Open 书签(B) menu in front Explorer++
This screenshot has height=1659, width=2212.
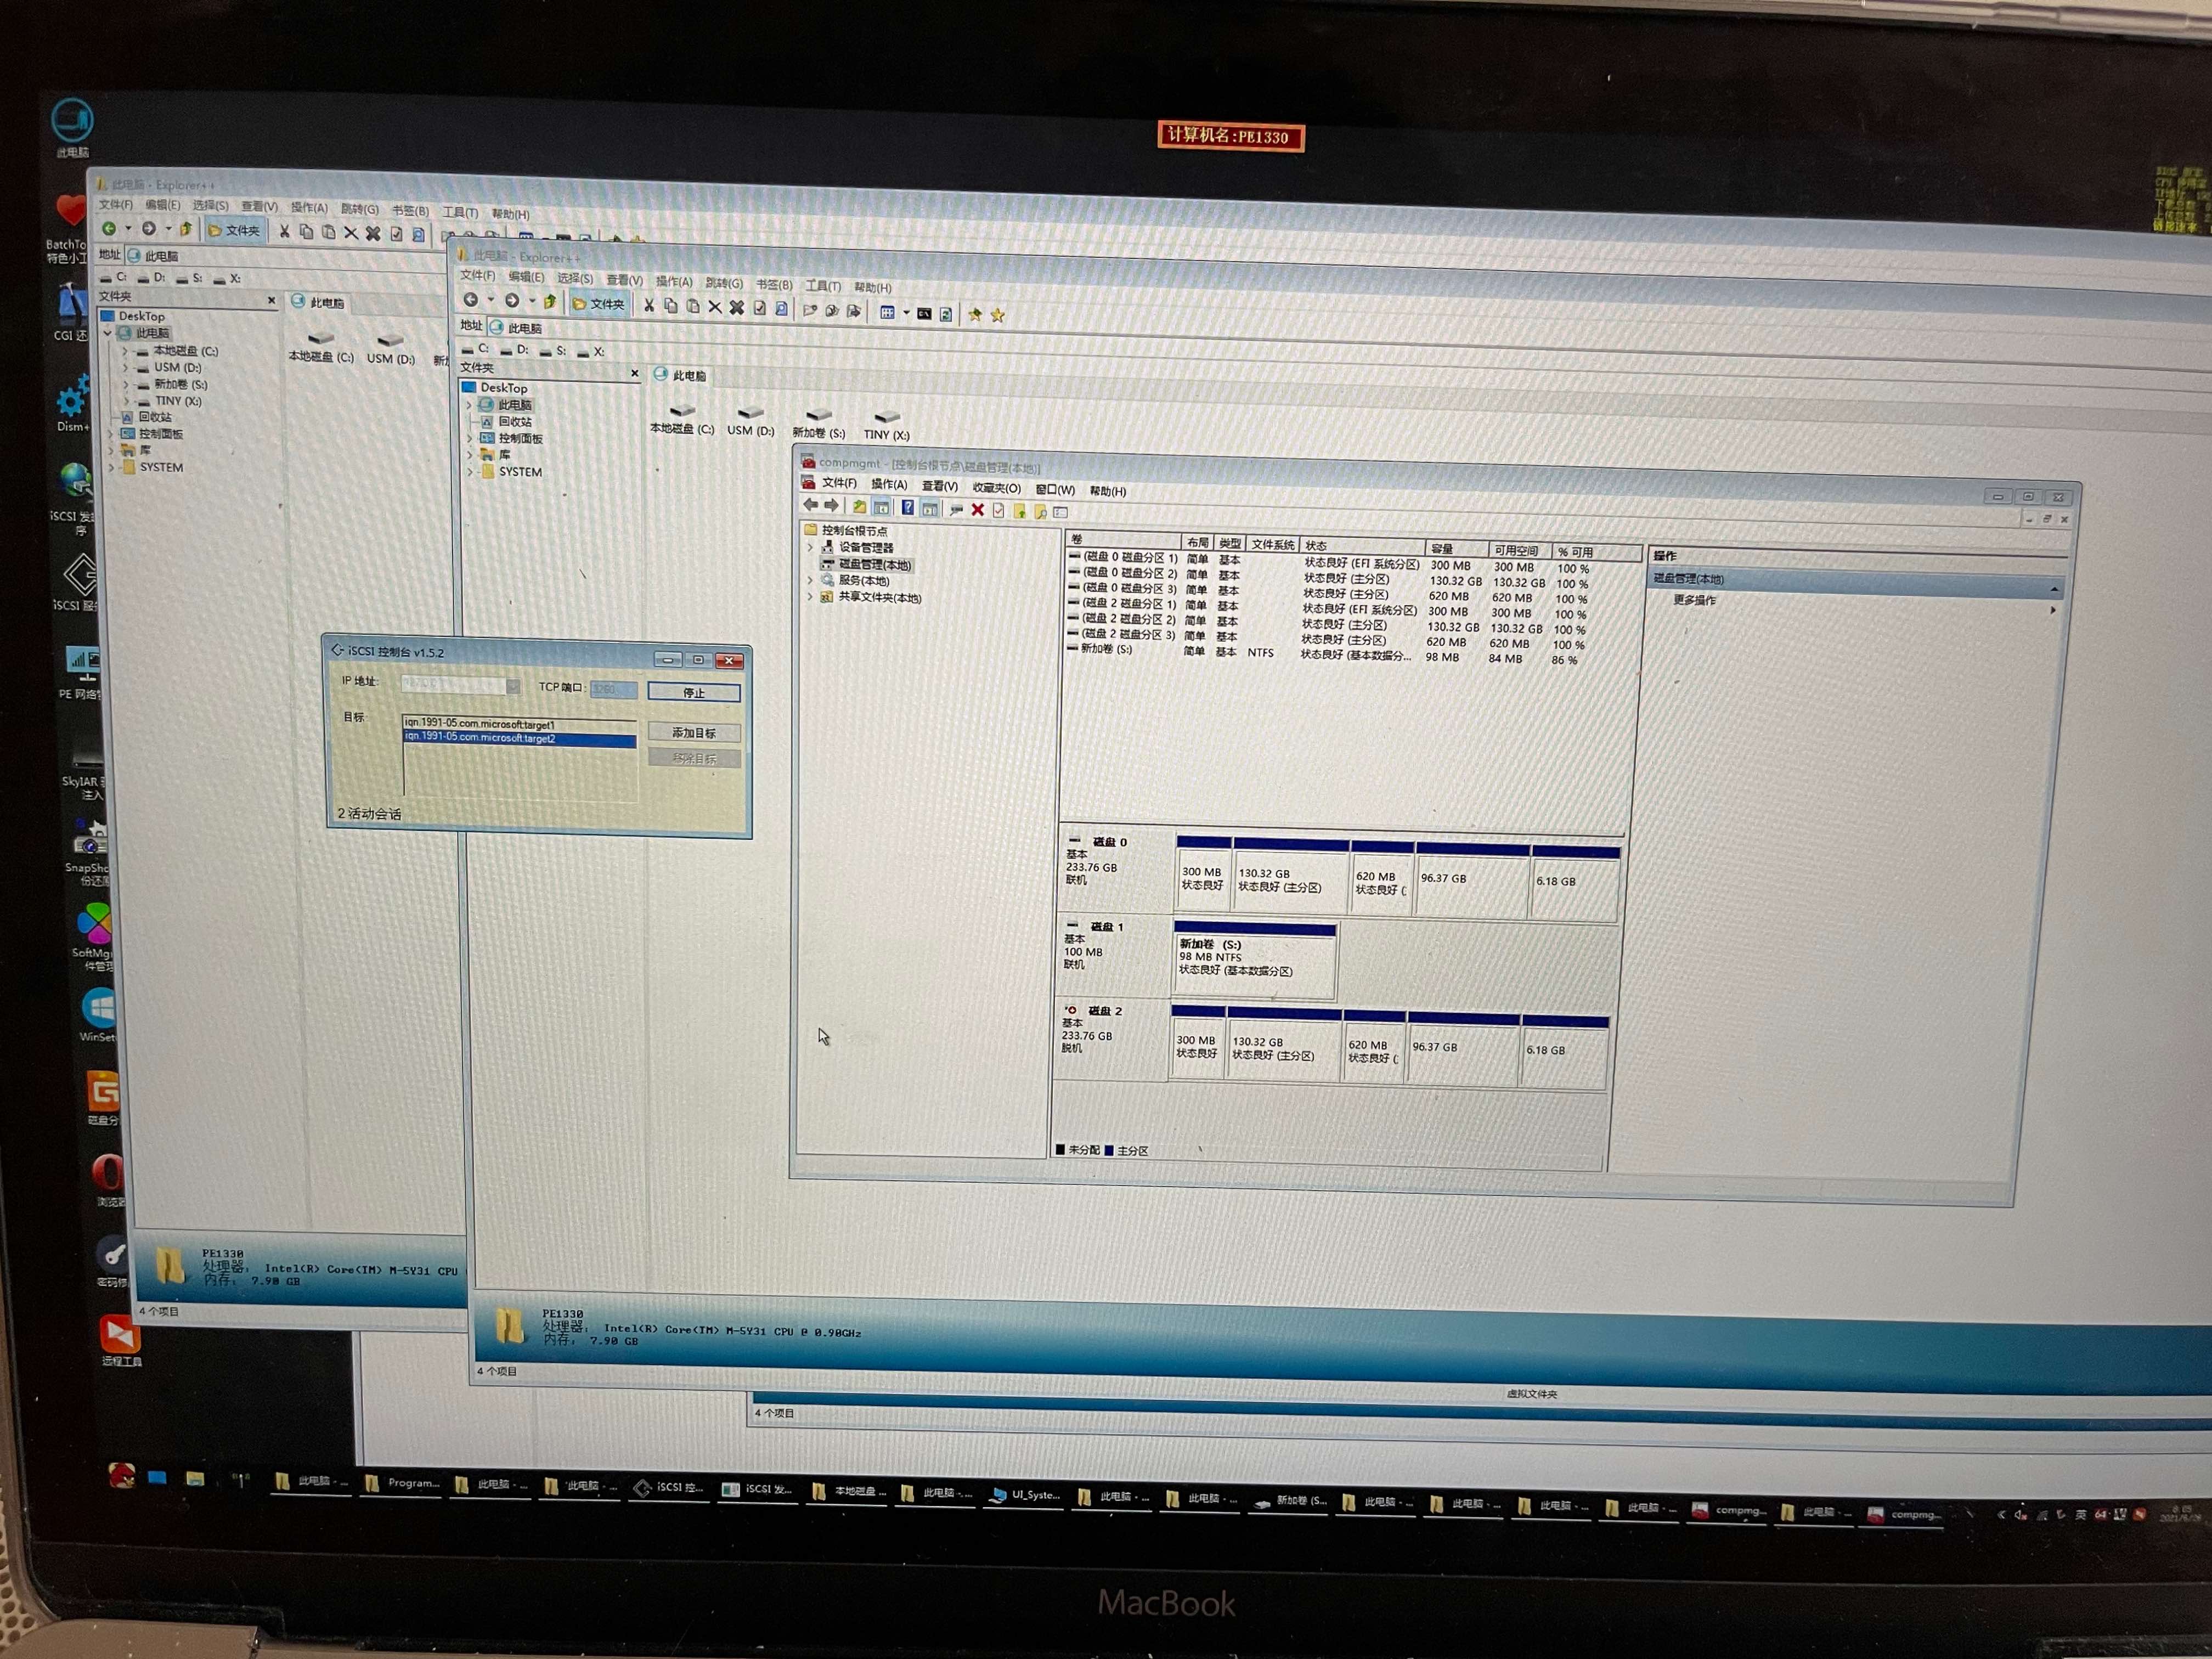pyautogui.click(x=774, y=285)
